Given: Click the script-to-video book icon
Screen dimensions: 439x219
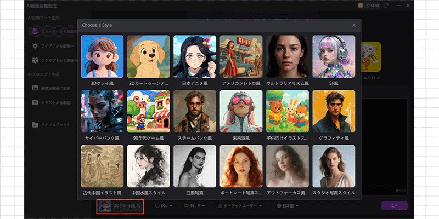Looking at the screenshot, I should coord(35,61).
